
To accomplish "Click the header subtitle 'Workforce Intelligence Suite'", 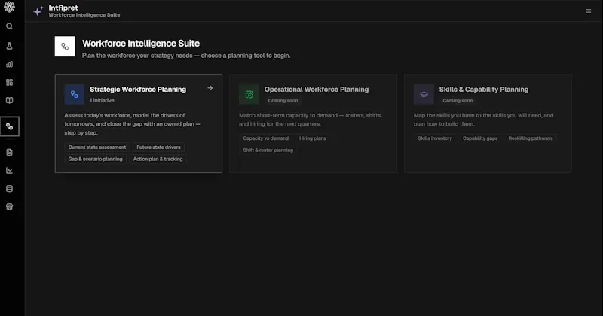I will pyautogui.click(x=84, y=15).
